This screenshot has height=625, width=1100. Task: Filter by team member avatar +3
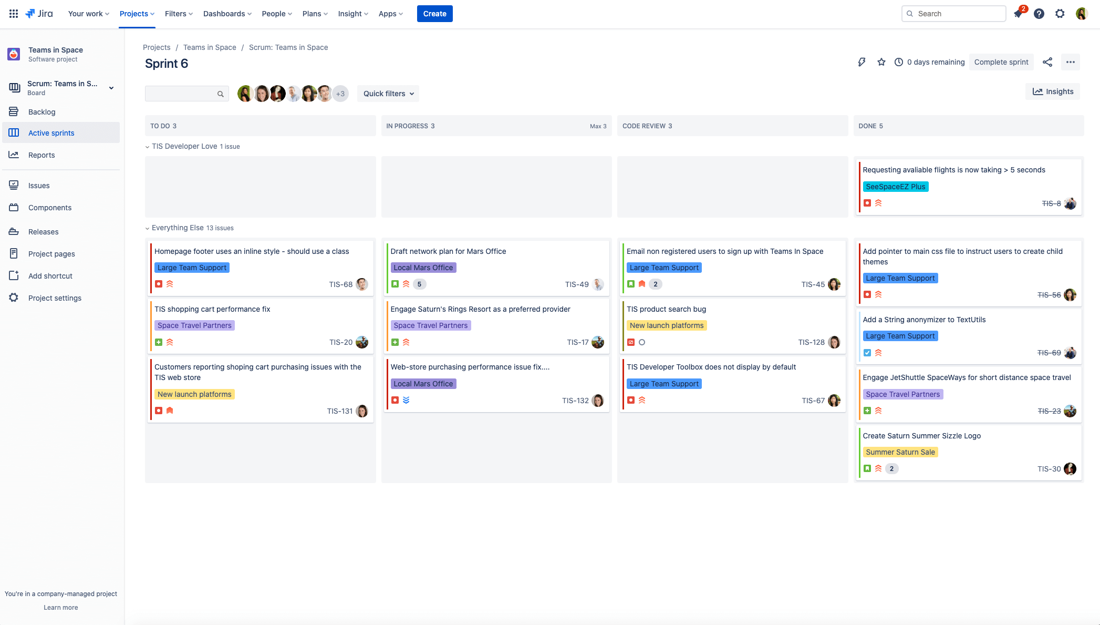pyautogui.click(x=341, y=94)
